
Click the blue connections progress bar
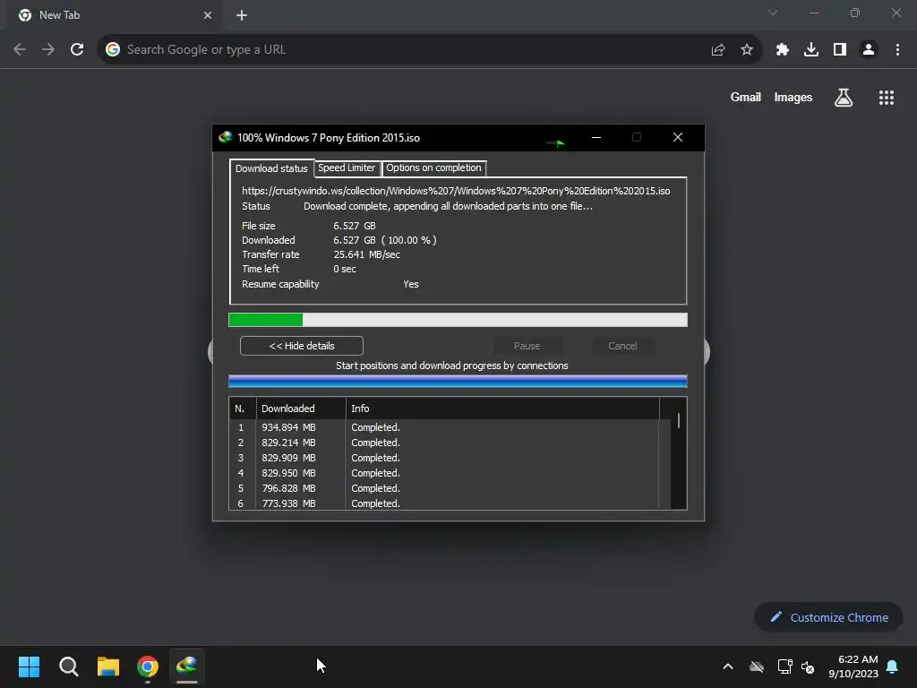click(458, 382)
